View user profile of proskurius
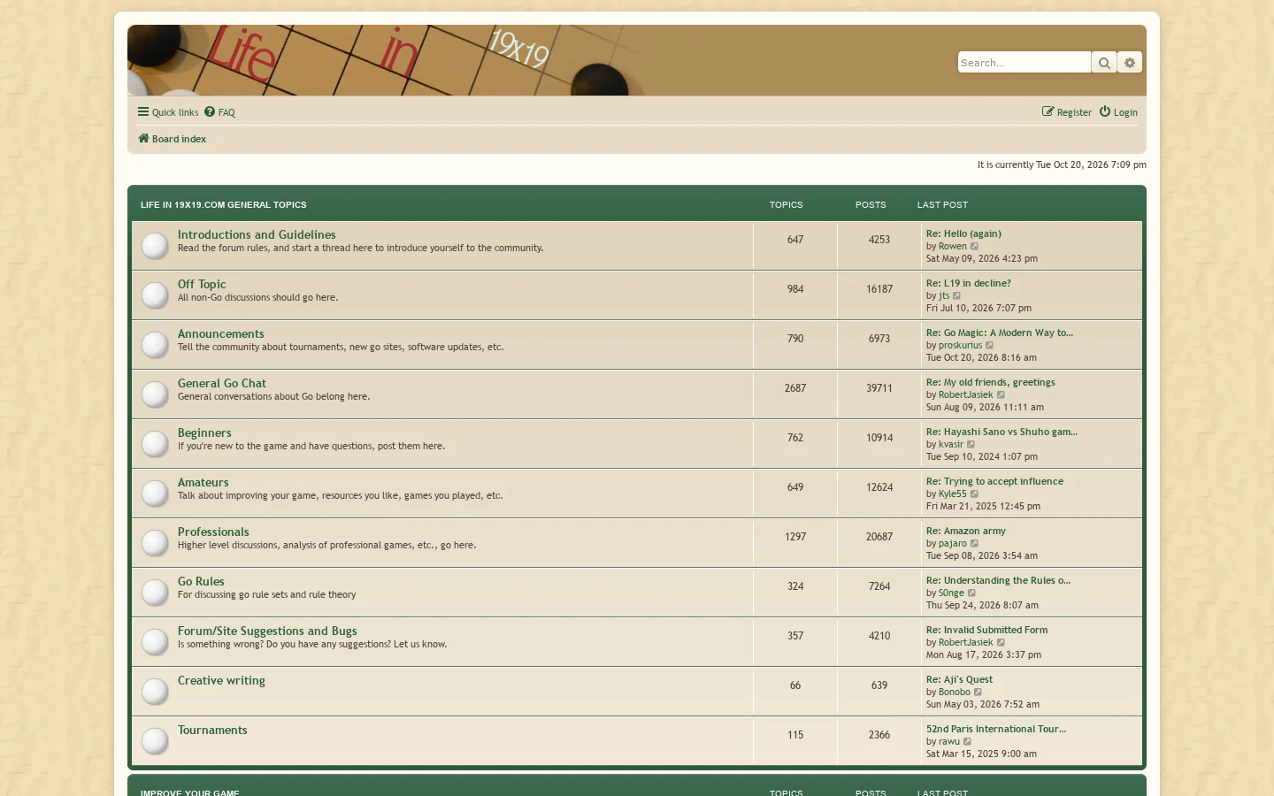The width and height of the screenshot is (1274, 796). pyautogui.click(x=960, y=346)
